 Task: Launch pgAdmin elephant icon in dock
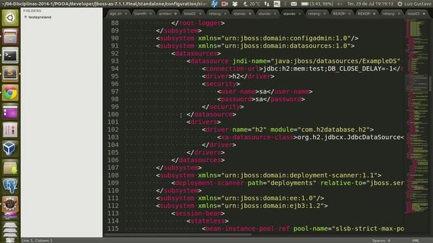pyautogui.click(x=10, y=186)
